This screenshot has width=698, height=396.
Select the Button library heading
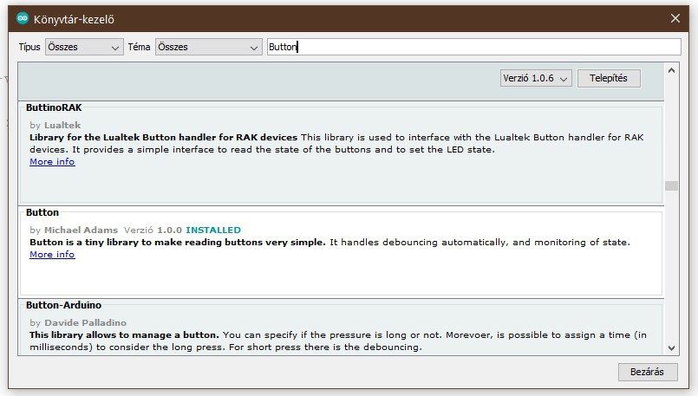[x=42, y=212]
